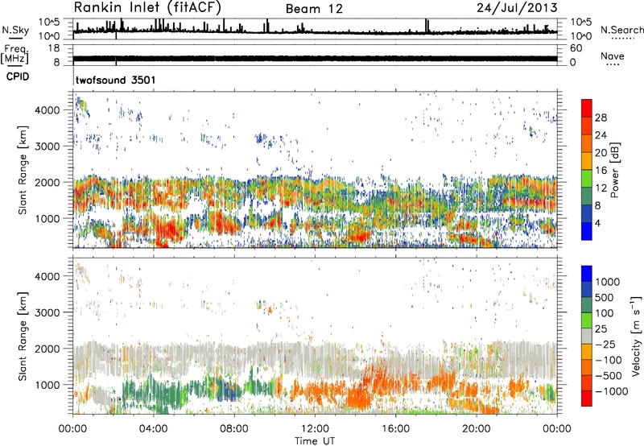Click the '-25' tick on the velocity colorbar

tap(605, 344)
